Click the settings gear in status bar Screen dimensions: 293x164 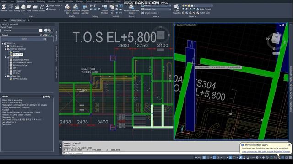(257, 158)
